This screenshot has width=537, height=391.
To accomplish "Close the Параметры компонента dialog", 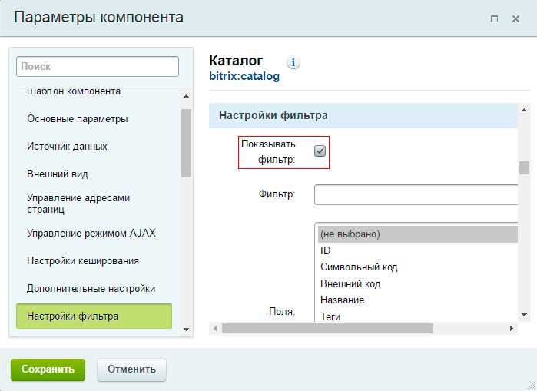I will (x=515, y=19).
